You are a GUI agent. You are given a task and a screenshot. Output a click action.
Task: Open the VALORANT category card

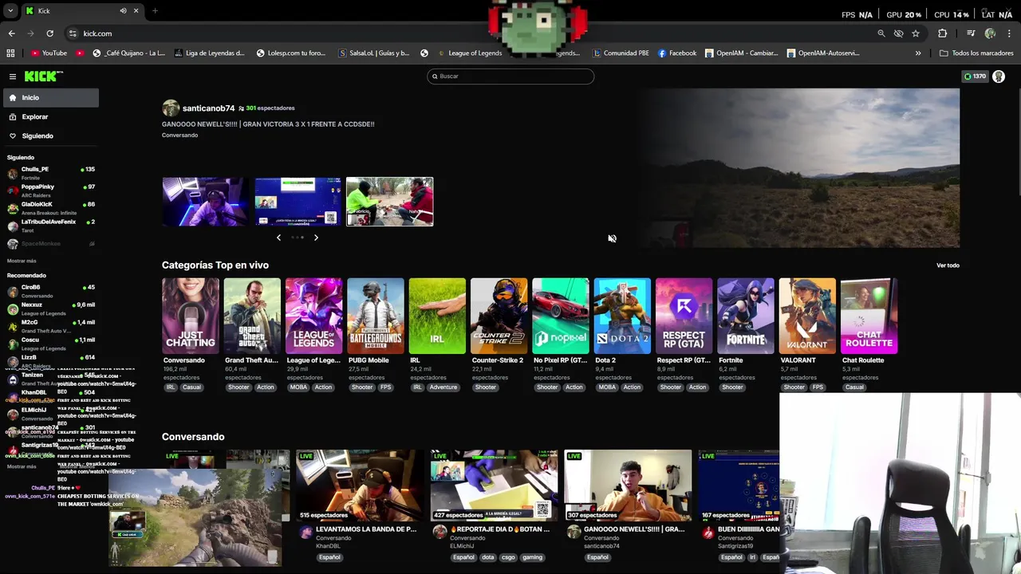click(x=807, y=316)
